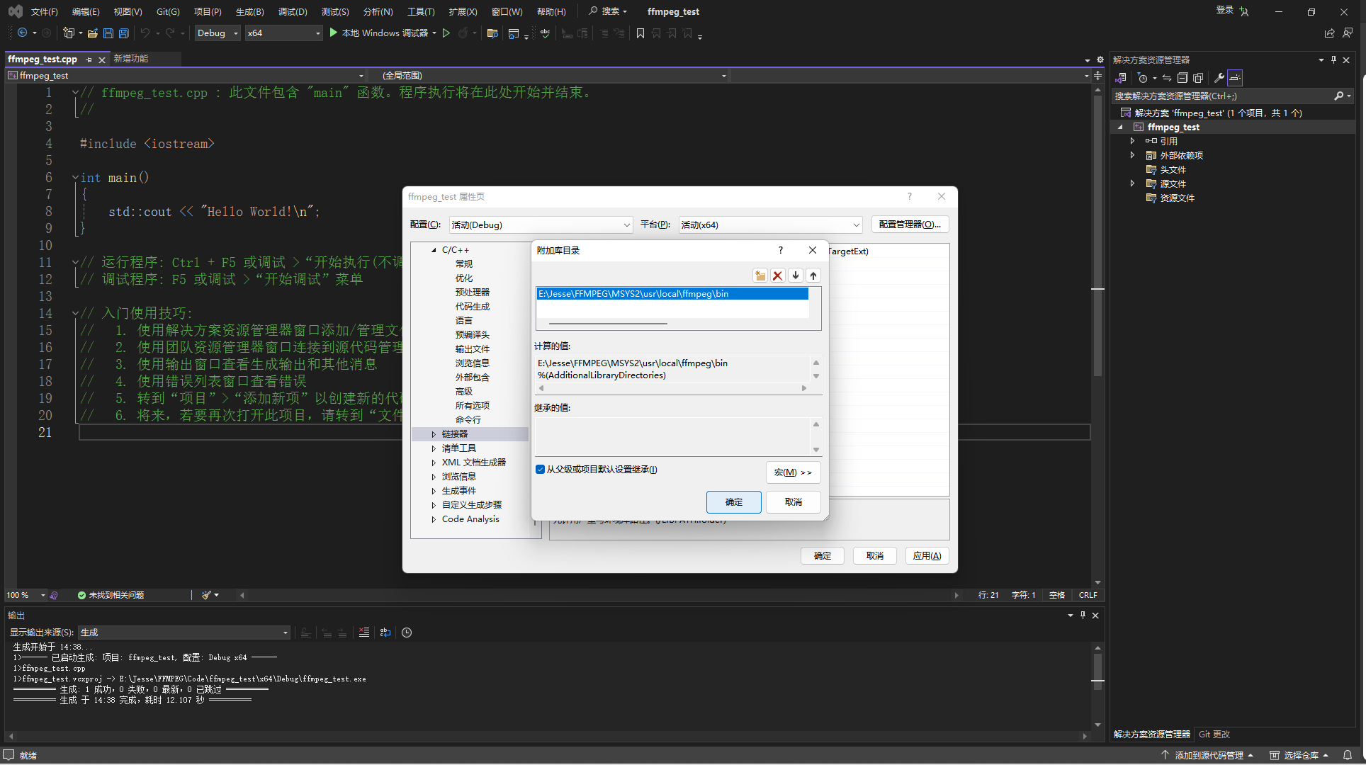Toggle word wrap in the output window

(x=385, y=633)
